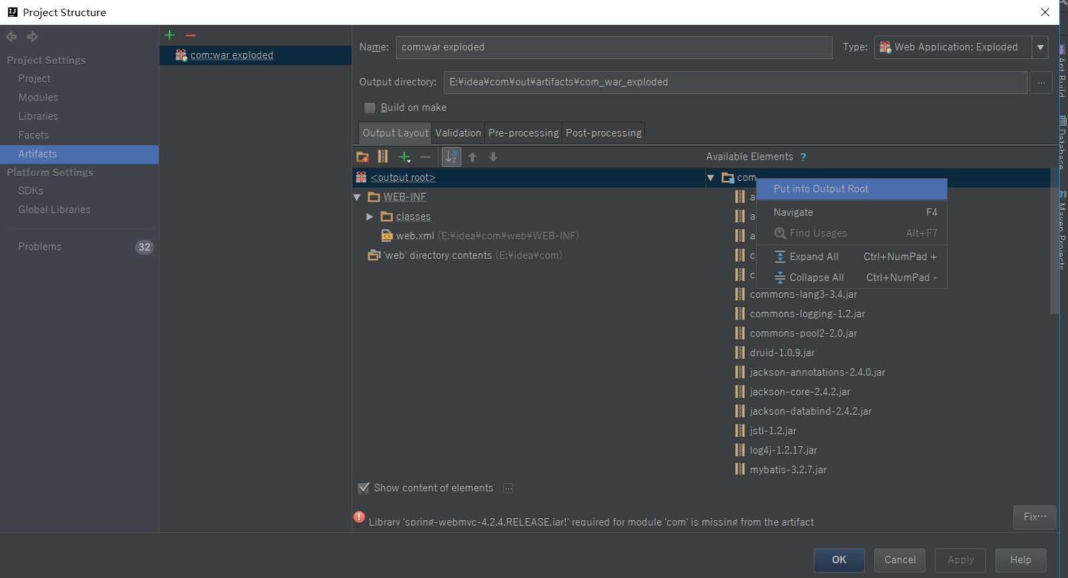The width and height of the screenshot is (1068, 578).
Task: Focus the artifact Name field
Action: pos(613,47)
